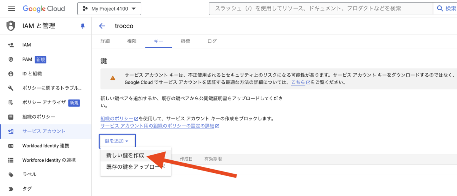Click the 組織のポリシー list icon

coord(11,117)
